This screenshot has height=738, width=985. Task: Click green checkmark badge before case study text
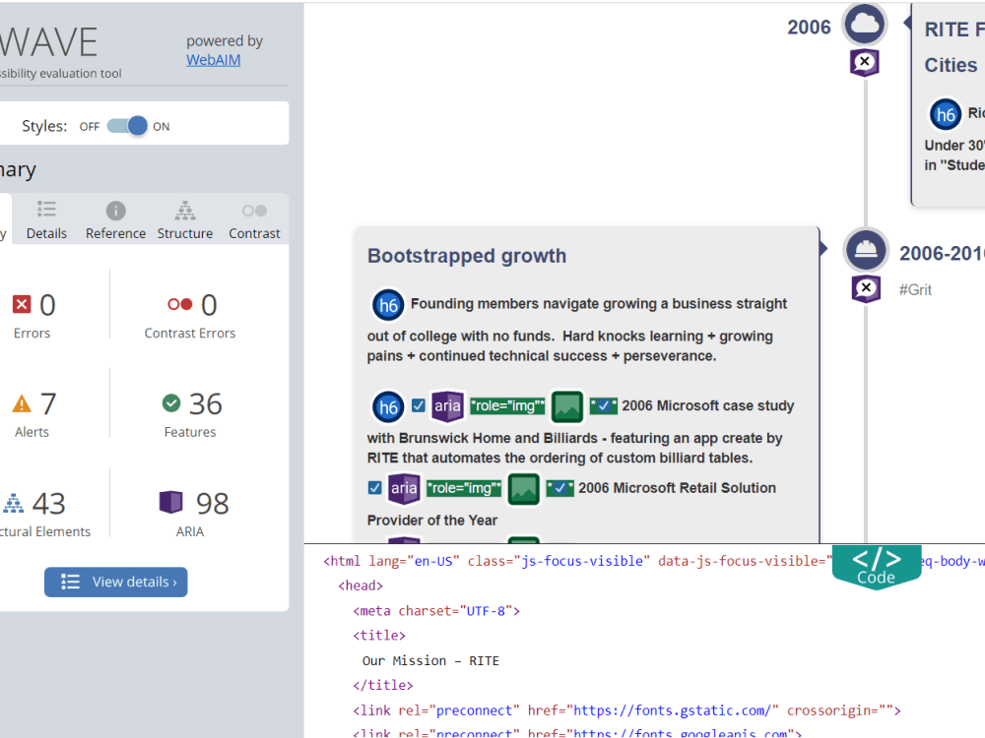coord(603,405)
